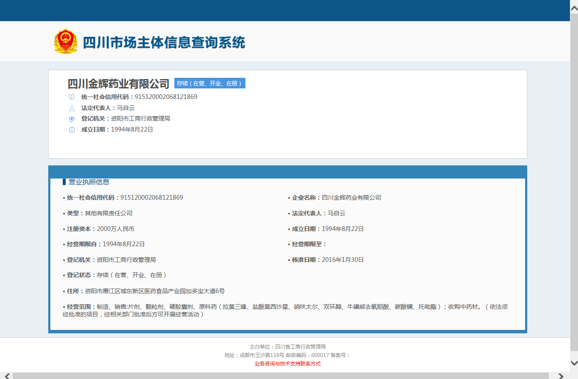Click the horizontal scrollbar thumb

tap(280, 376)
